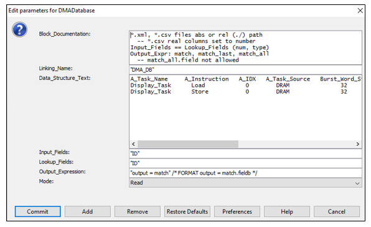This screenshot has width=371, height=227.
Task: Click Load in the first Display_Task row
Action: [198, 85]
